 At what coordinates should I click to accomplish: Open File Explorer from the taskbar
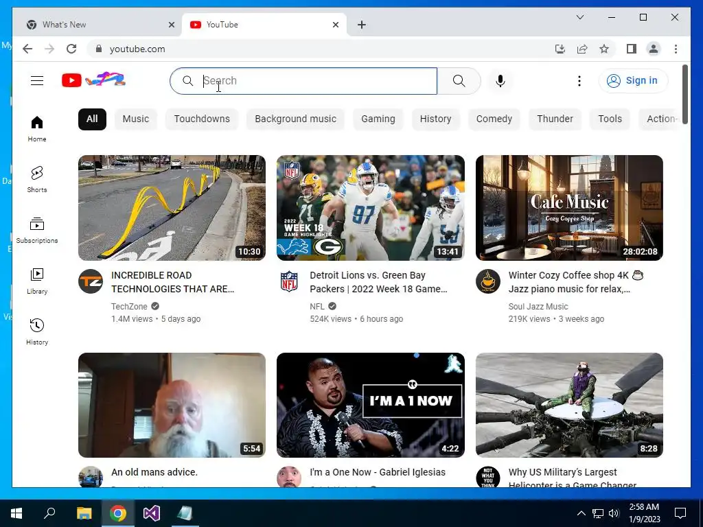point(84,513)
